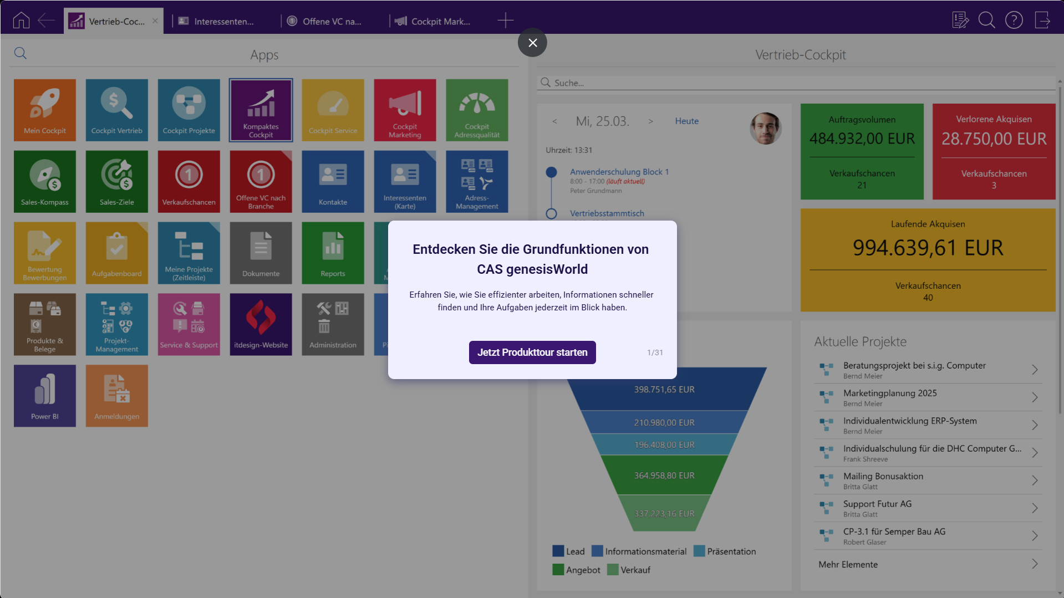Open the Projekt-Management app tile
This screenshot has width=1064, height=598.
[x=117, y=324]
